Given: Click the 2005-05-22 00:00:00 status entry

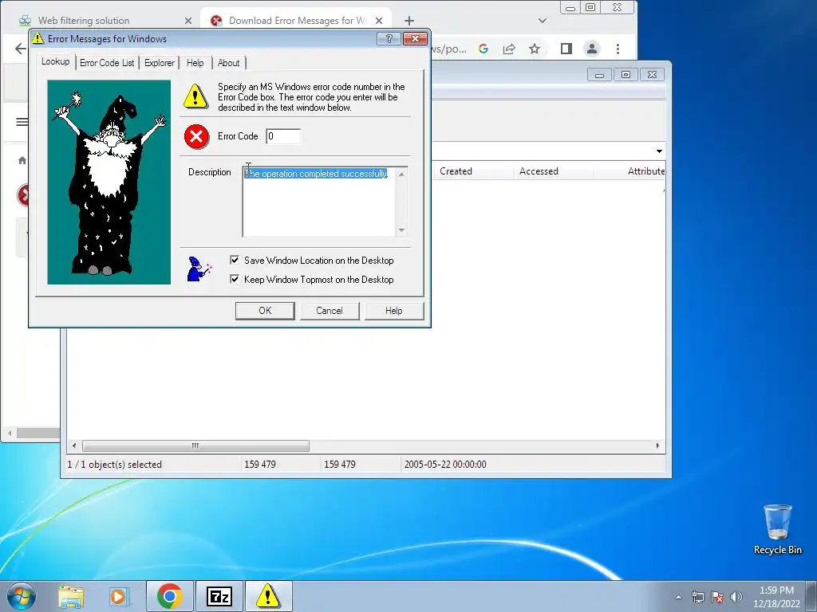Looking at the screenshot, I should [445, 465].
